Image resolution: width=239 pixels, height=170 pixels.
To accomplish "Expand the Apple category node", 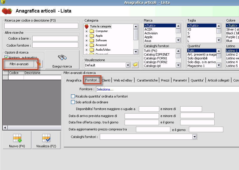I will pyautogui.click(x=86, y=36).
